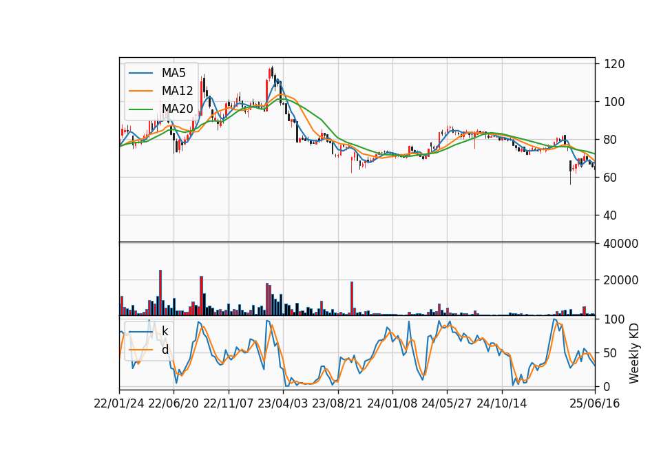Viewport: 661px width, 475px height.
Task: Click the Weekly KD axis label
Action: coord(634,353)
